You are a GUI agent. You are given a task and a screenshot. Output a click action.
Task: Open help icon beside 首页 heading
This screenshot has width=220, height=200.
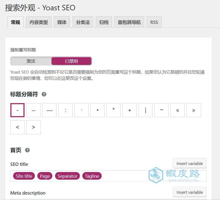[27, 150]
